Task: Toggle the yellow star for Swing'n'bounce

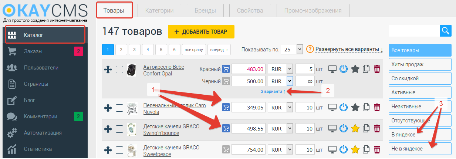Action: pyautogui.click(x=355, y=129)
